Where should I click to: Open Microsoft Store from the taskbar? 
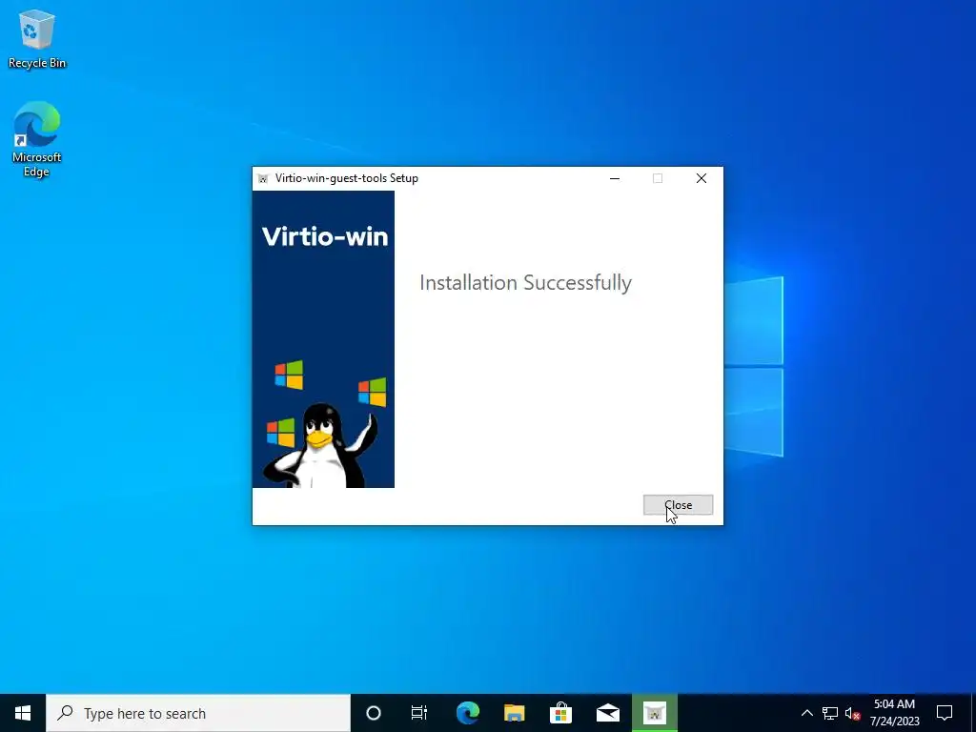coord(560,713)
